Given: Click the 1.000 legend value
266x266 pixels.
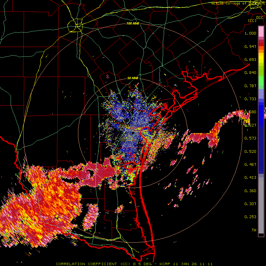Looking at the screenshot, I should (250, 33).
